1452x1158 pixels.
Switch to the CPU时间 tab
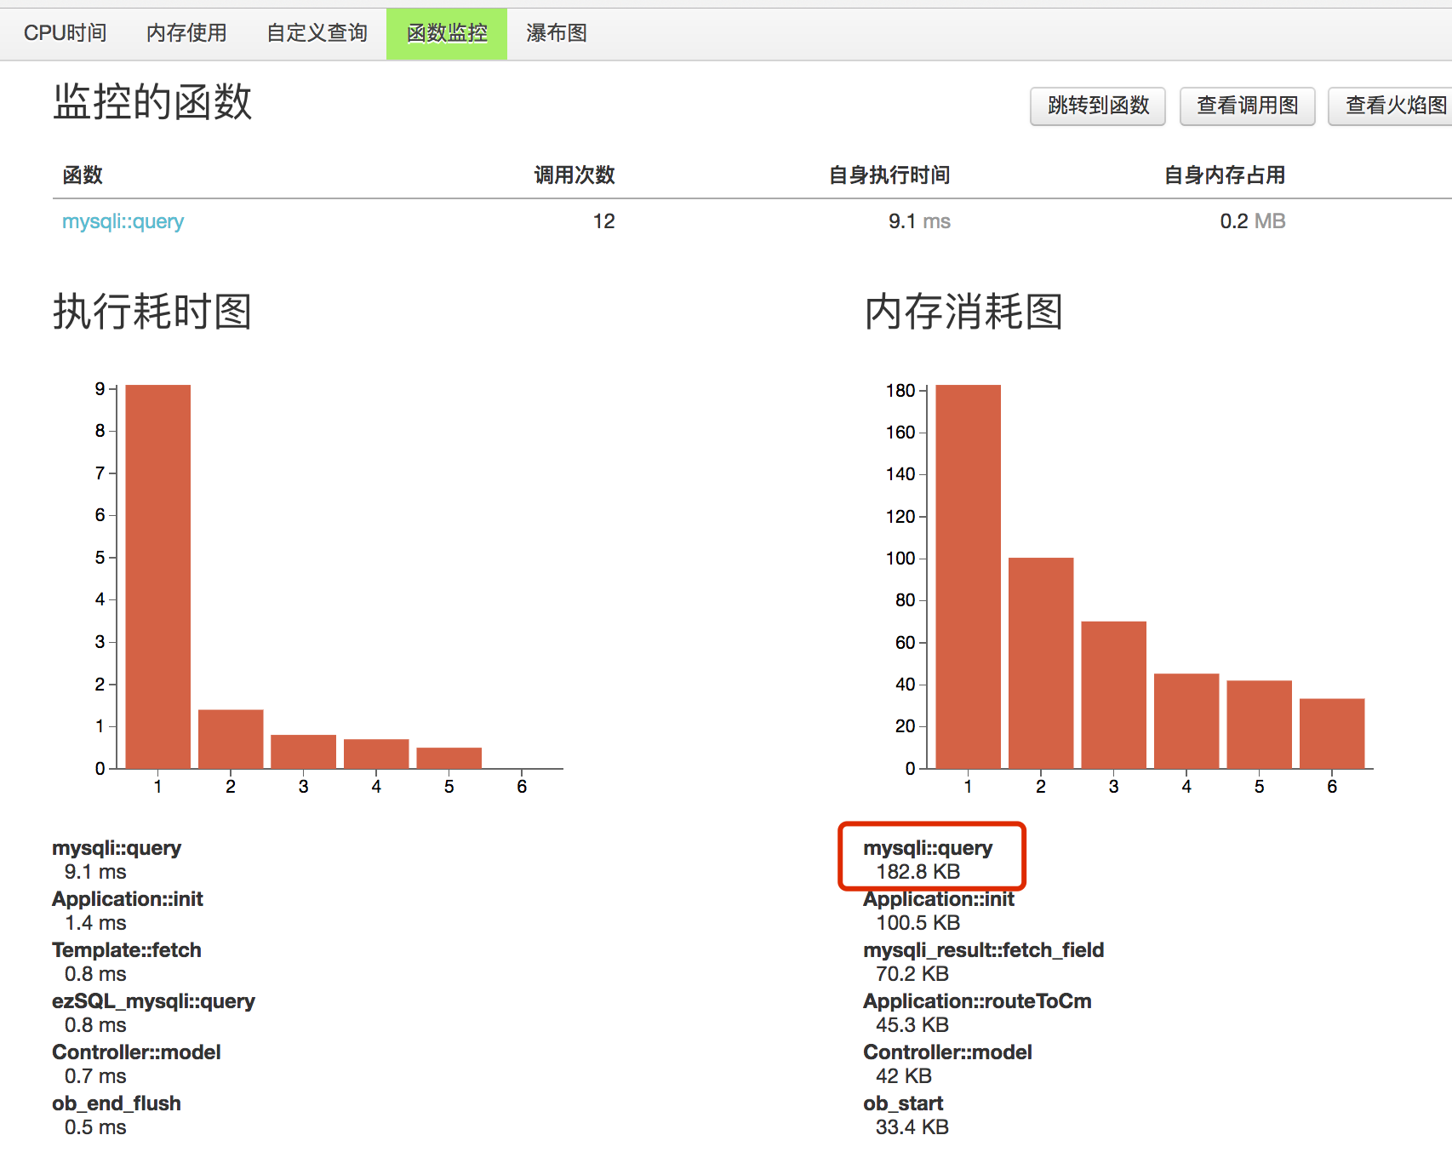point(66,33)
